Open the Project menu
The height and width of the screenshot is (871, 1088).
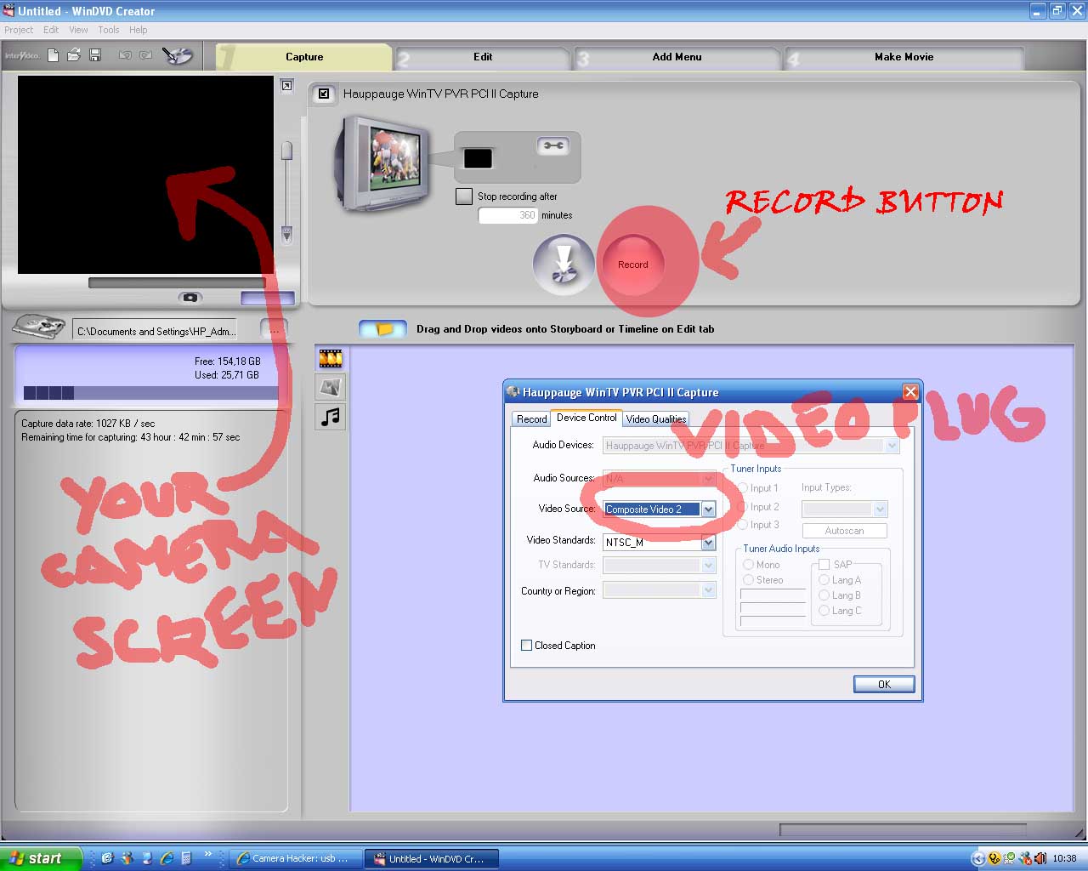coord(19,30)
